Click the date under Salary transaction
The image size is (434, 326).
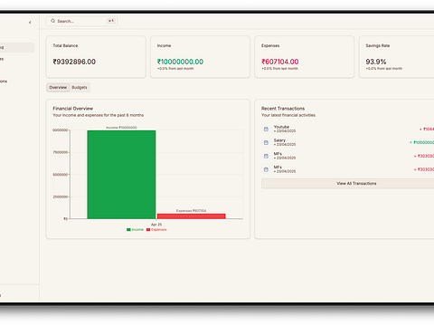[x=285, y=145]
